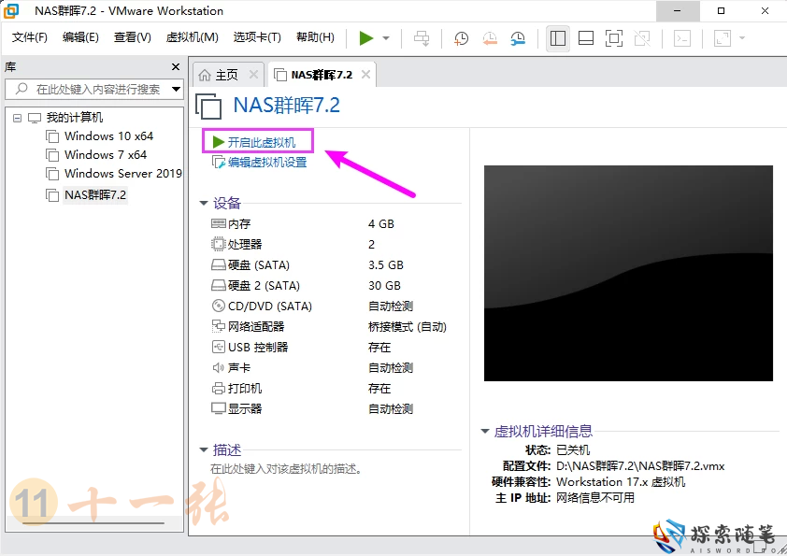Power on the virtual machine via green play icon

point(365,38)
